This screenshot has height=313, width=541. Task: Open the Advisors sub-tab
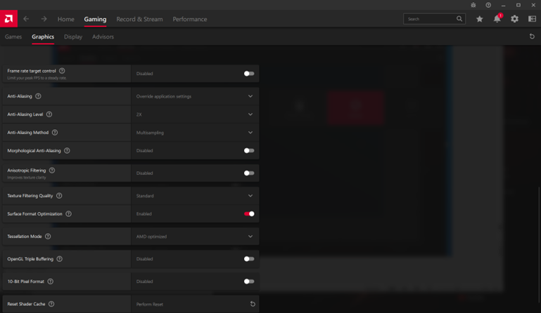click(103, 36)
